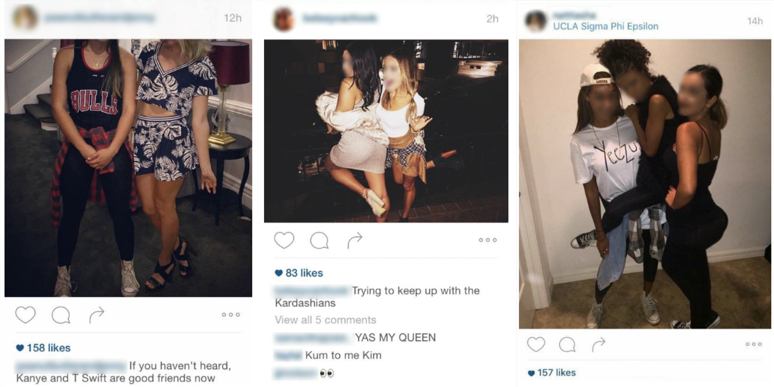Open more options on the 158 likes post
Screen dimensions: 774x387
tap(231, 314)
